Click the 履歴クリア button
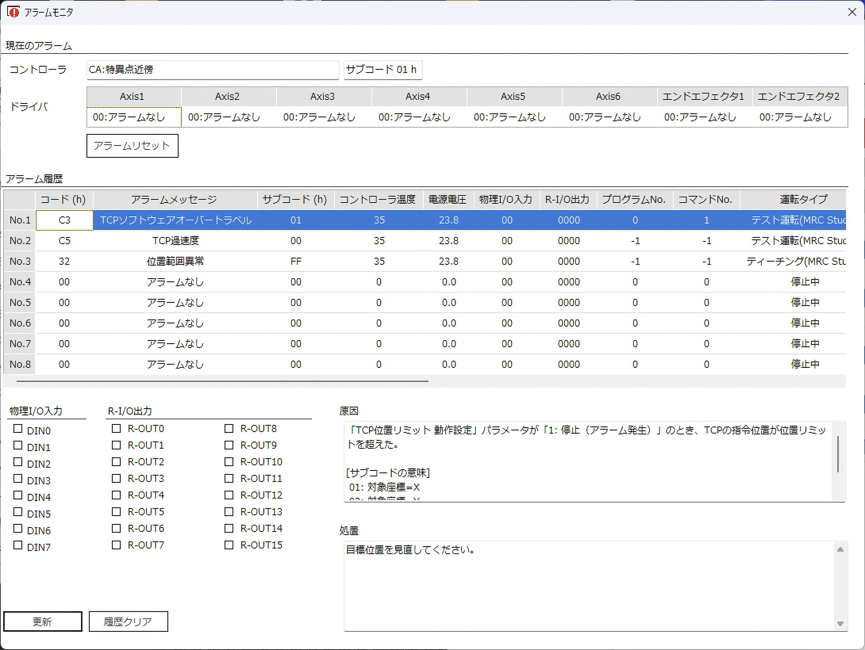The image size is (865, 650). (128, 621)
